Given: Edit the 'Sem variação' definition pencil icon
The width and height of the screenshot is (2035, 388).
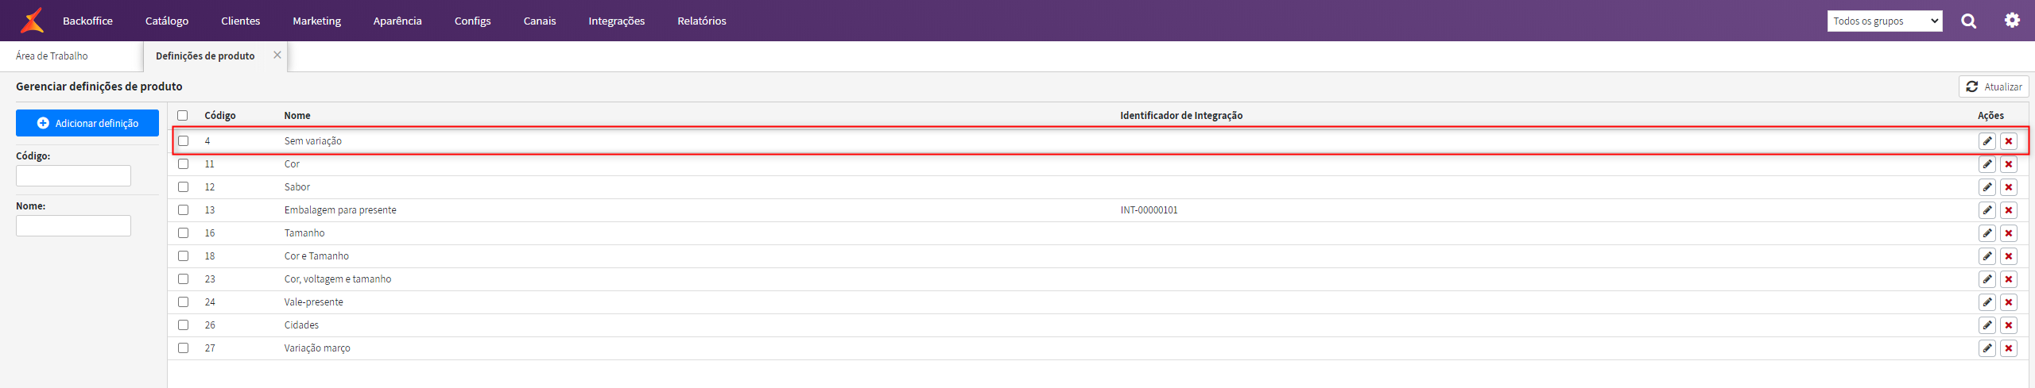Looking at the screenshot, I should (1987, 141).
